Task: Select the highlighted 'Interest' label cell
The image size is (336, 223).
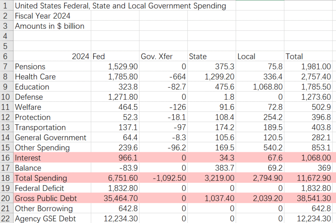Action: pyautogui.click(x=52, y=158)
